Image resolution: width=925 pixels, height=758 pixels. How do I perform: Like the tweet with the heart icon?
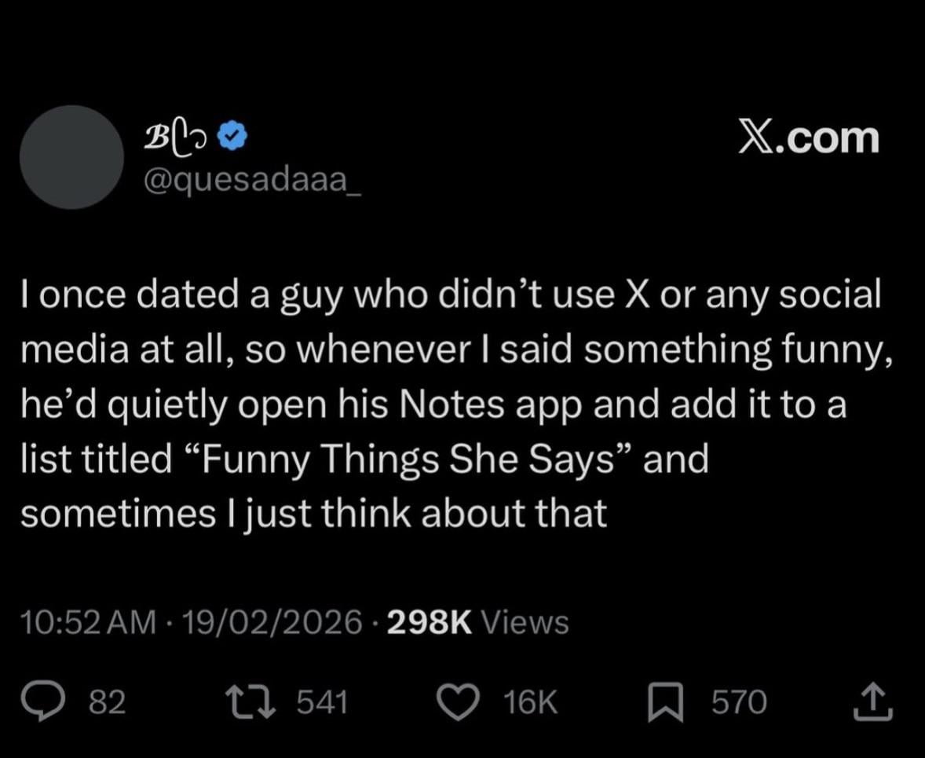point(472,701)
